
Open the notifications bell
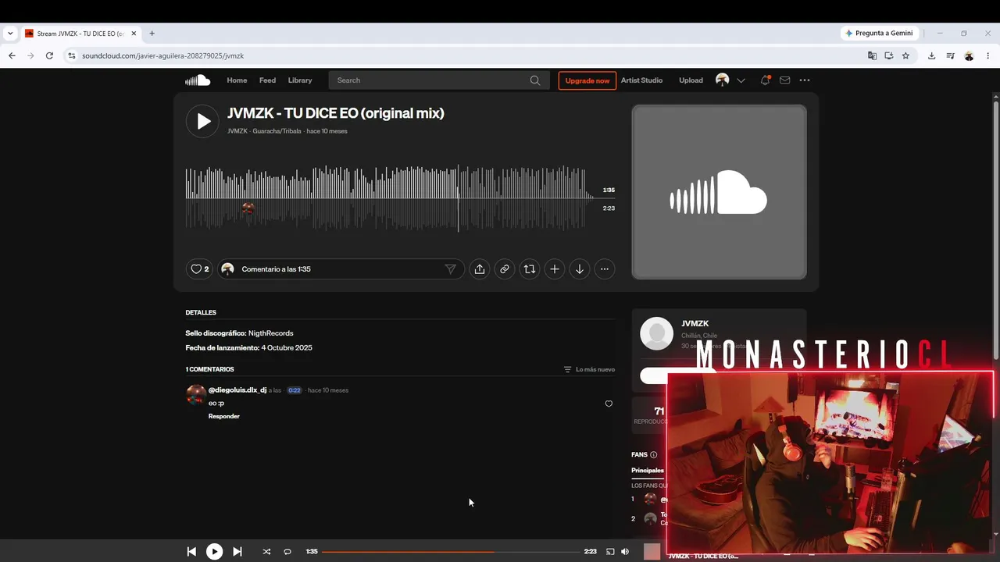[765, 80]
